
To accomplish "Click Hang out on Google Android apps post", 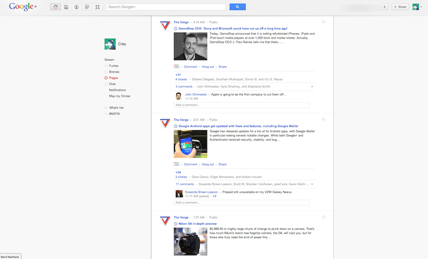I will click(x=208, y=164).
